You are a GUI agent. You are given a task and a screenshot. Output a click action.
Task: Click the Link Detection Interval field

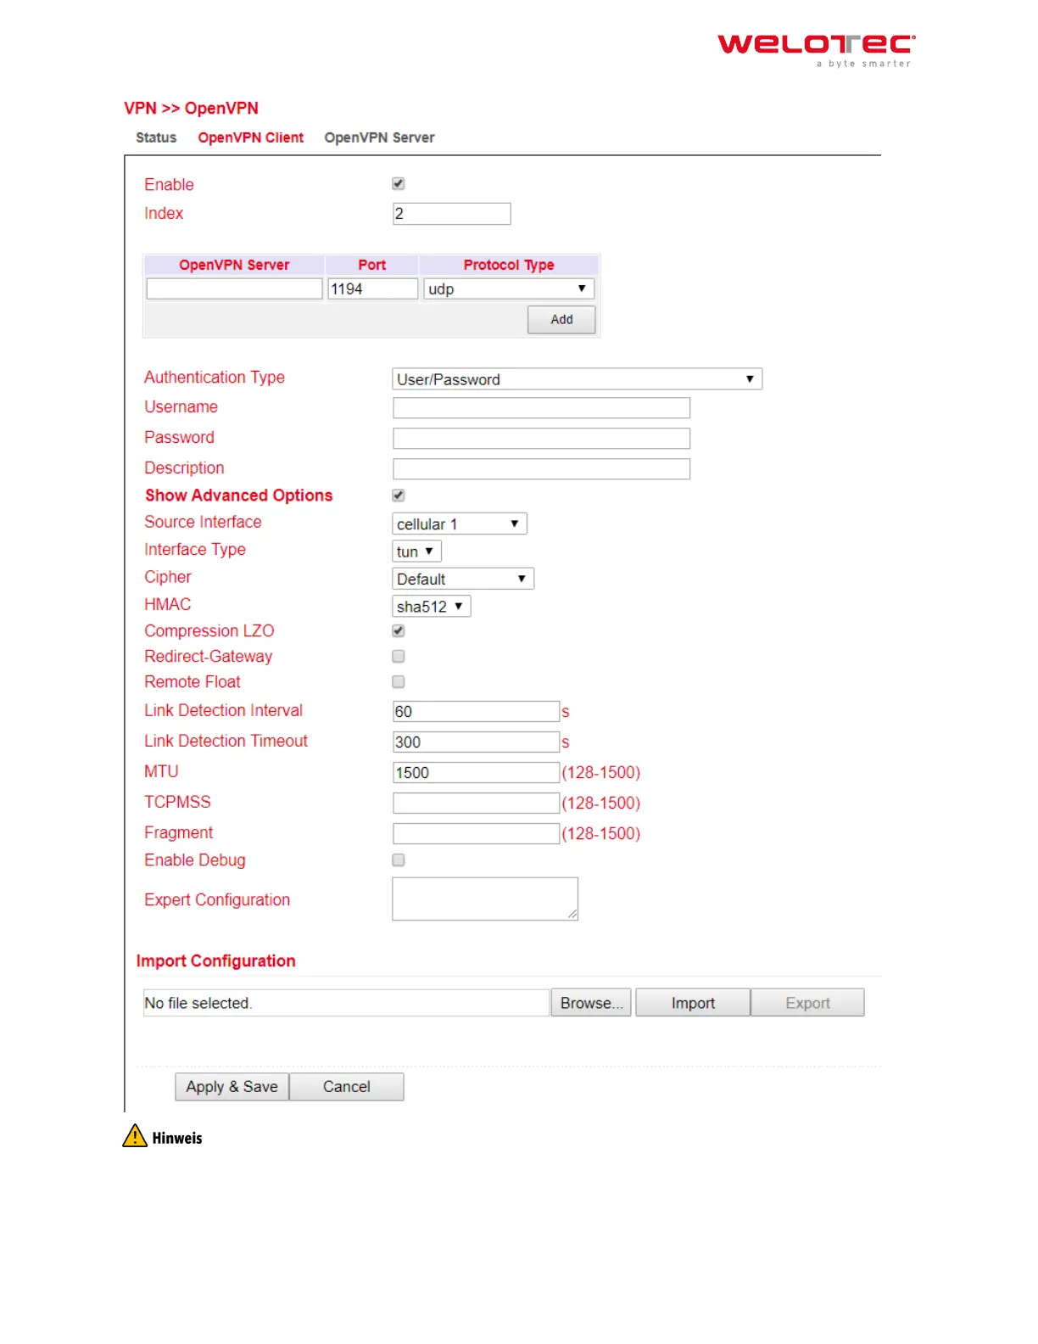click(x=476, y=712)
